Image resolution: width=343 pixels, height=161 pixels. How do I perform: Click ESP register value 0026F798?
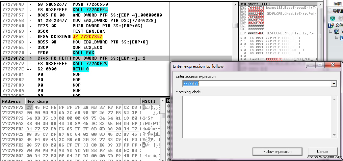pyautogui.click(x=256, y=20)
